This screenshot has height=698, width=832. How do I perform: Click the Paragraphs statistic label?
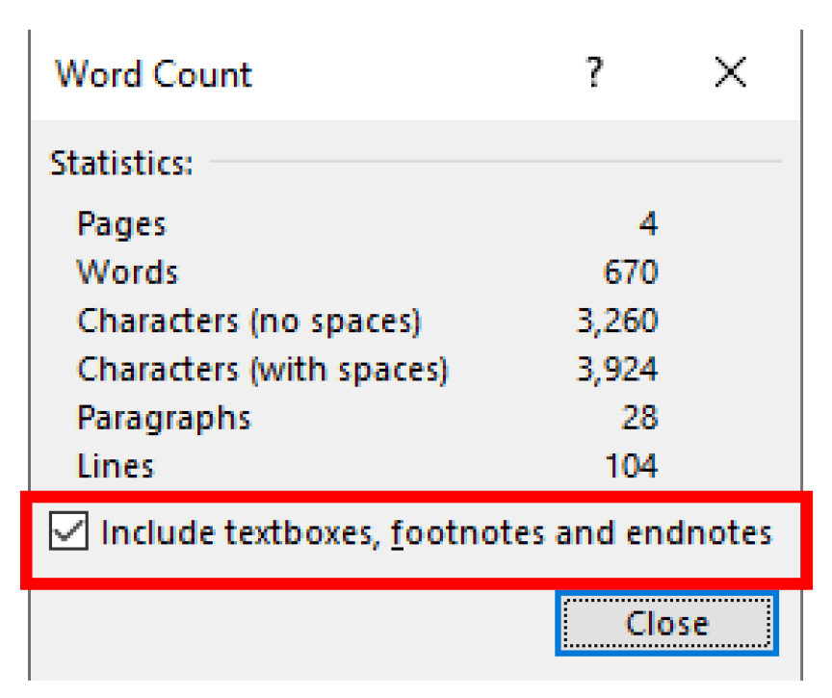[x=164, y=419]
